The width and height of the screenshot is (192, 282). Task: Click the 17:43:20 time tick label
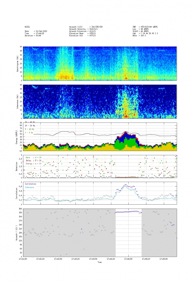[75, 259]
